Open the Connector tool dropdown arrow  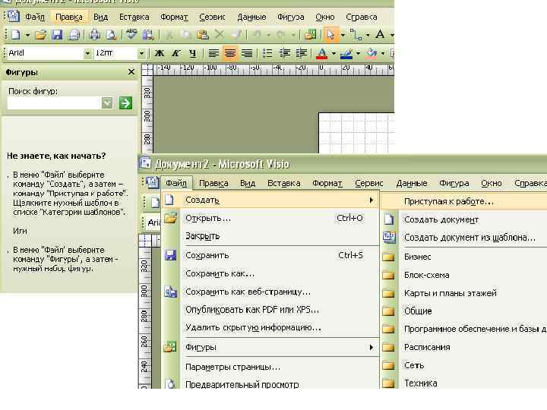click(368, 35)
